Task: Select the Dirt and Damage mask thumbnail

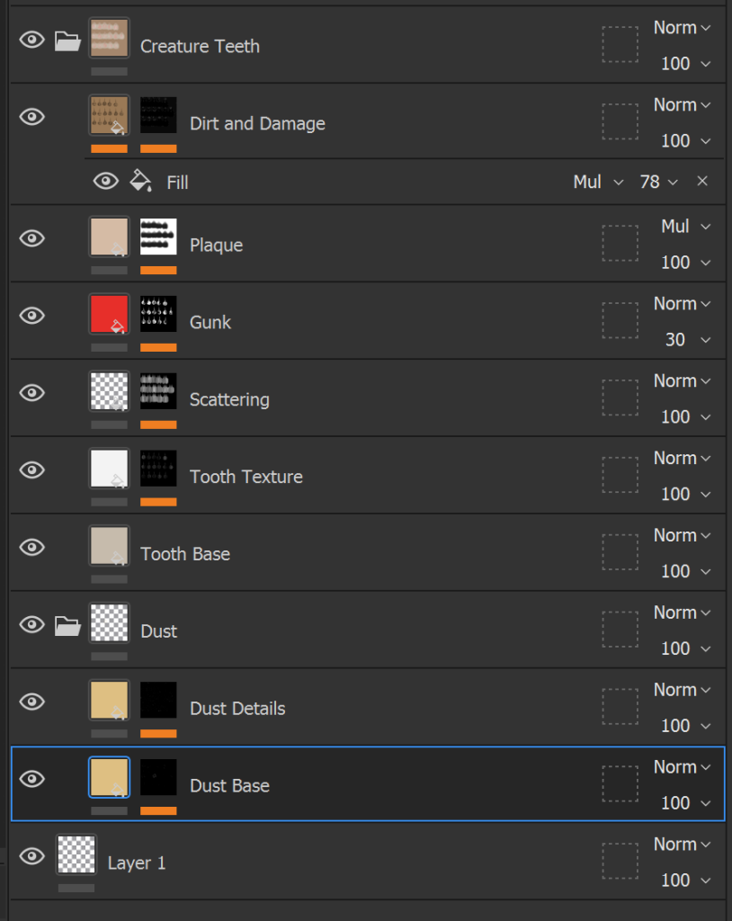Action: (158, 116)
